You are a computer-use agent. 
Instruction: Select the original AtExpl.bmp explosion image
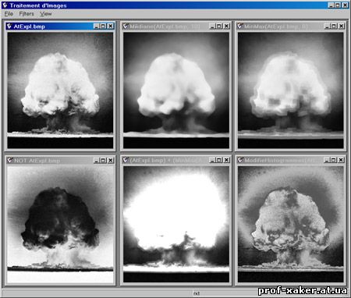pos(60,90)
